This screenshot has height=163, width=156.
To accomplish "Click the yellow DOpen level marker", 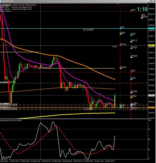I will click(121, 68).
